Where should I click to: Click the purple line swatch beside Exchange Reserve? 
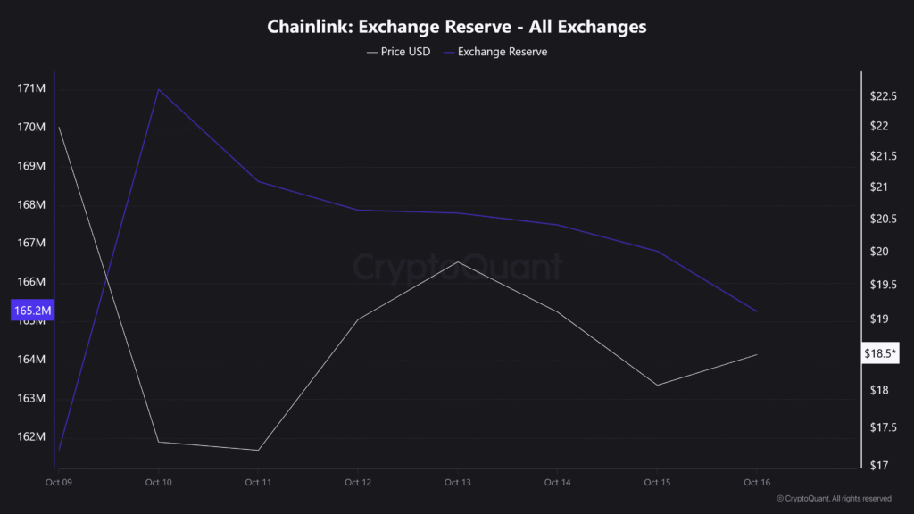[449, 52]
